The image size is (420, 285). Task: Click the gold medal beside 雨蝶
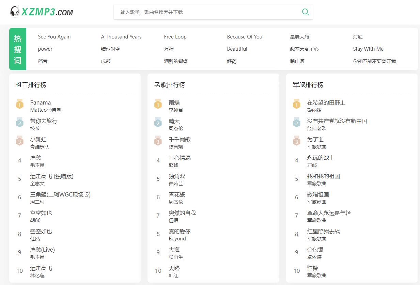(158, 105)
